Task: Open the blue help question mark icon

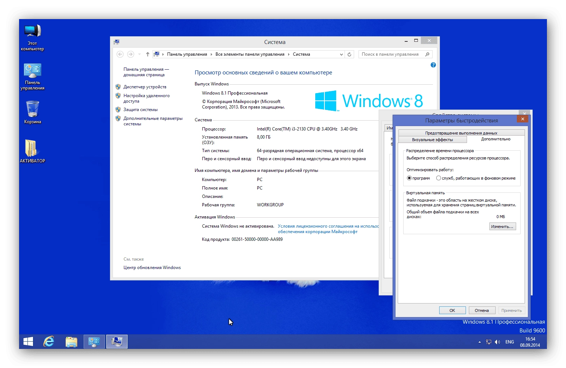Action: [x=433, y=65]
